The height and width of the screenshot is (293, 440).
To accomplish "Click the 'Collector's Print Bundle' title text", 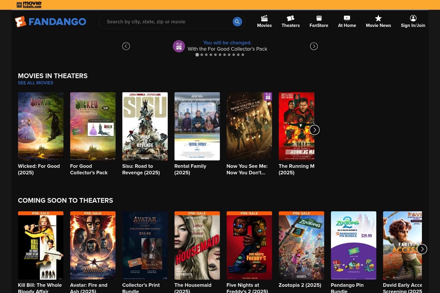I will pyautogui.click(x=141, y=288).
